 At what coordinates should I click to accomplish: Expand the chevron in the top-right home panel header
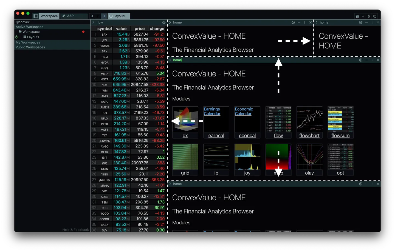pyautogui.click(x=317, y=22)
